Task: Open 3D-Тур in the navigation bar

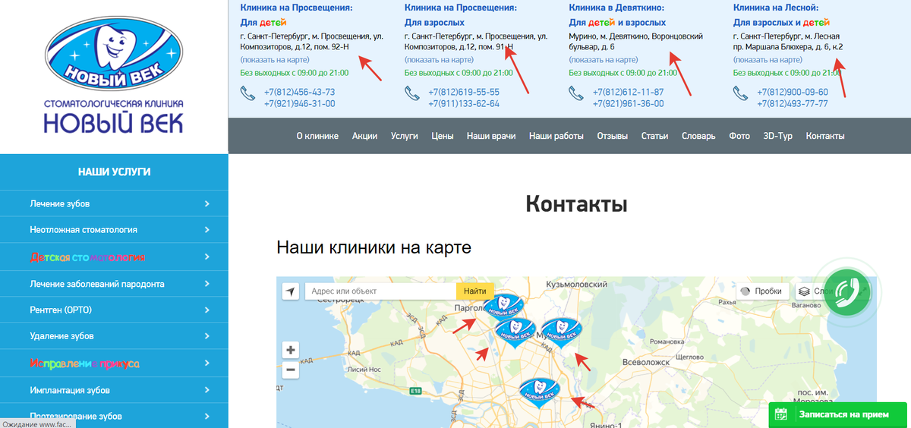Action: pyautogui.click(x=778, y=136)
